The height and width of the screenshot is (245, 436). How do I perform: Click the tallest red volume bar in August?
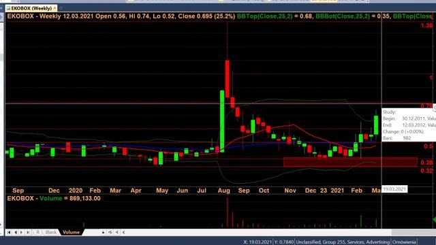pos(227,212)
